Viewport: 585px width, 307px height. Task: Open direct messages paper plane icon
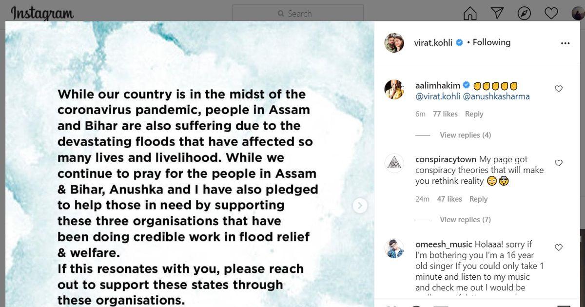[497, 13]
